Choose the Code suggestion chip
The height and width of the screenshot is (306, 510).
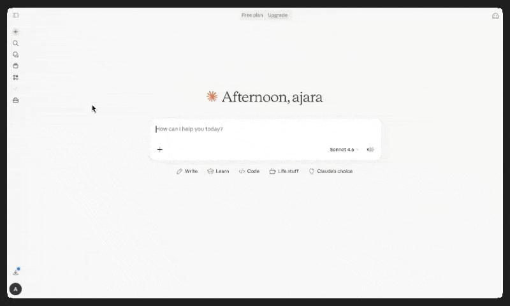point(249,171)
